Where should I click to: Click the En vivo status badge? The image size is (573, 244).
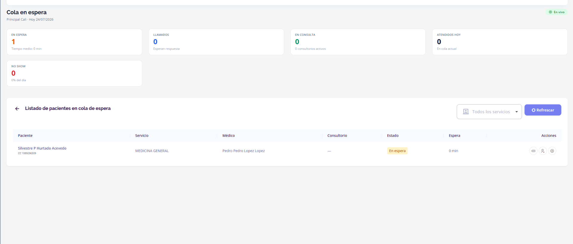[x=557, y=12]
